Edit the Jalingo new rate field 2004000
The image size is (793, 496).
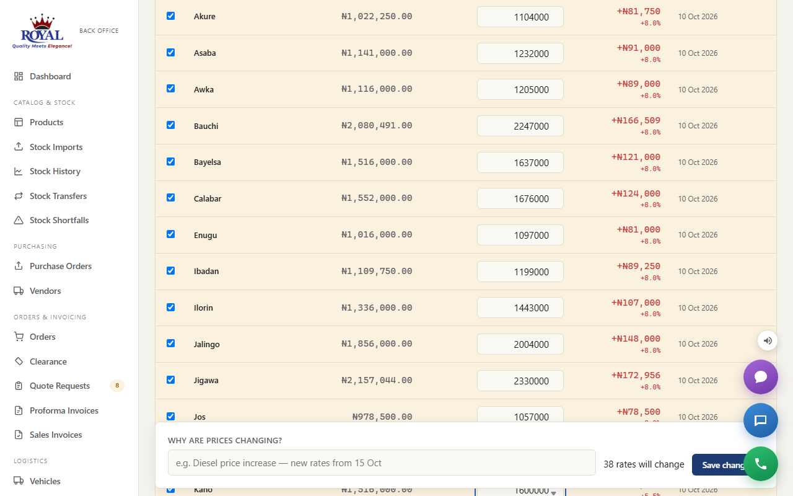point(520,344)
